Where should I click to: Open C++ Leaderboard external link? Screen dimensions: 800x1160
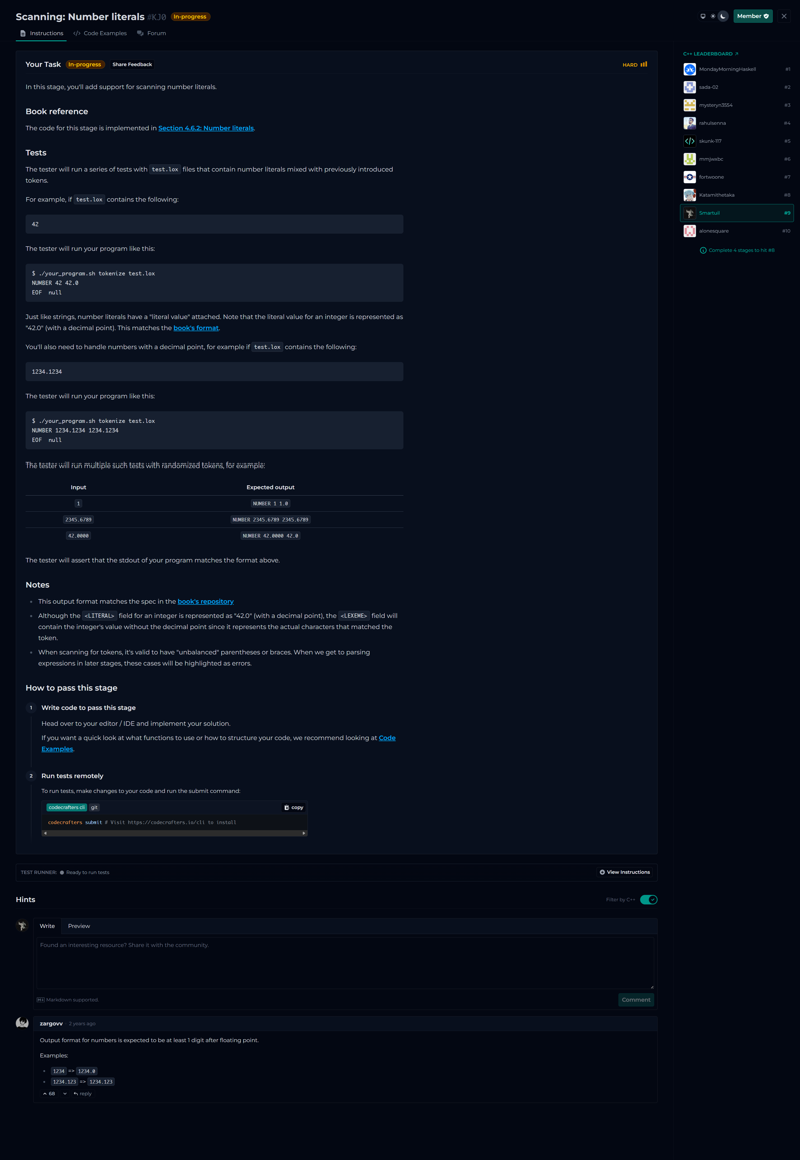[710, 54]
